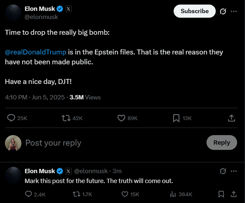The width and height of the screenshot is (245, 203).
Task: Click the gray Reply button
Action: pos(222,143)
